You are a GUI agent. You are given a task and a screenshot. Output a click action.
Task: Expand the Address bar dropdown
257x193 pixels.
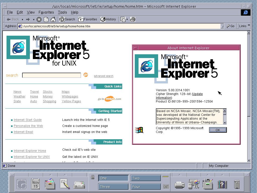click(222, 26)
